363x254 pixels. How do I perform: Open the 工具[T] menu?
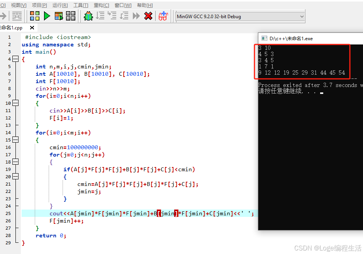(x=81, y=5)
